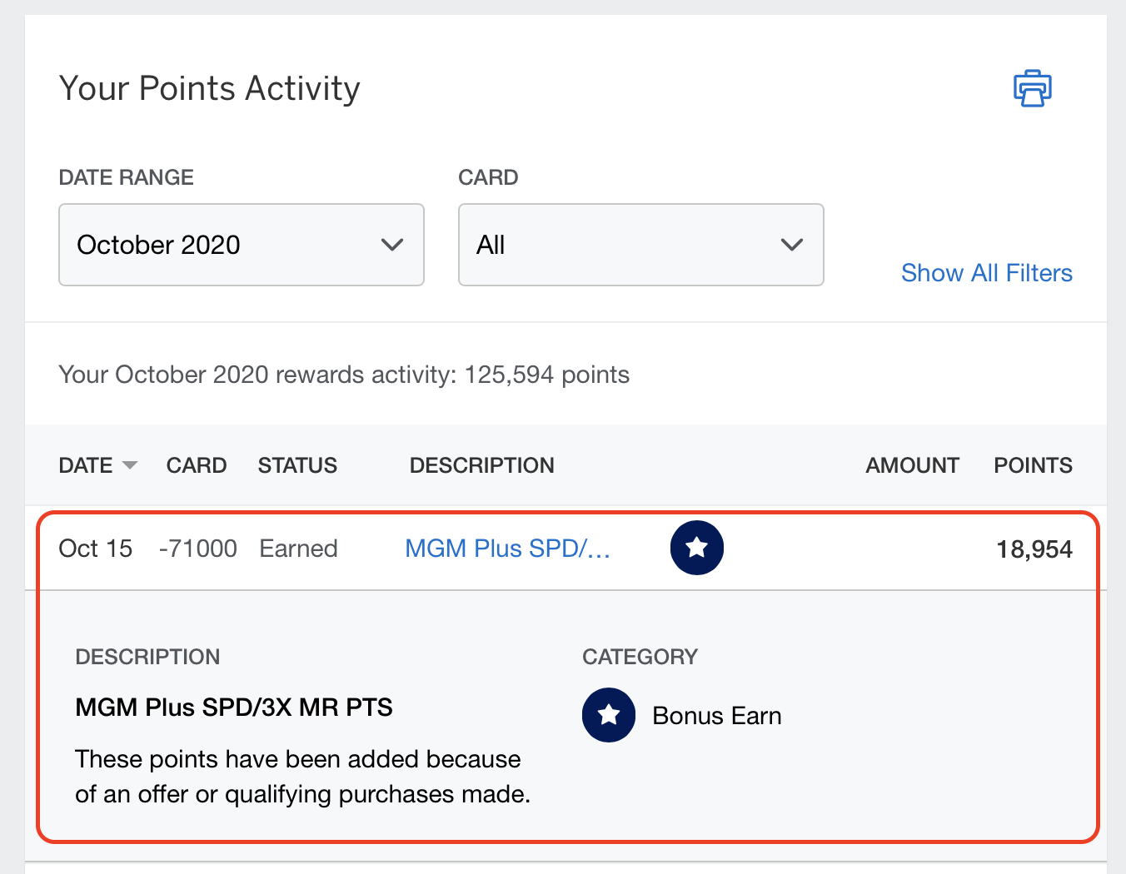Image resolution: width=1126 pixels, height=874 pixels.
Task: Open the Date Range dropdown showing October 2020
Action: pos(242,245)
